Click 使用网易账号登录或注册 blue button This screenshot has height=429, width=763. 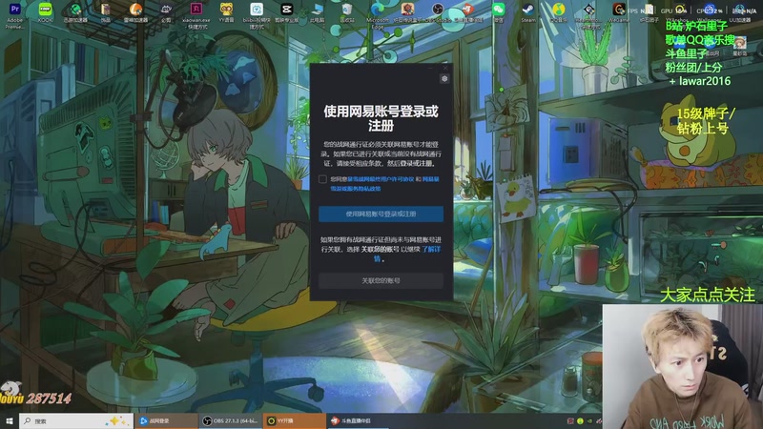[381, 214]
